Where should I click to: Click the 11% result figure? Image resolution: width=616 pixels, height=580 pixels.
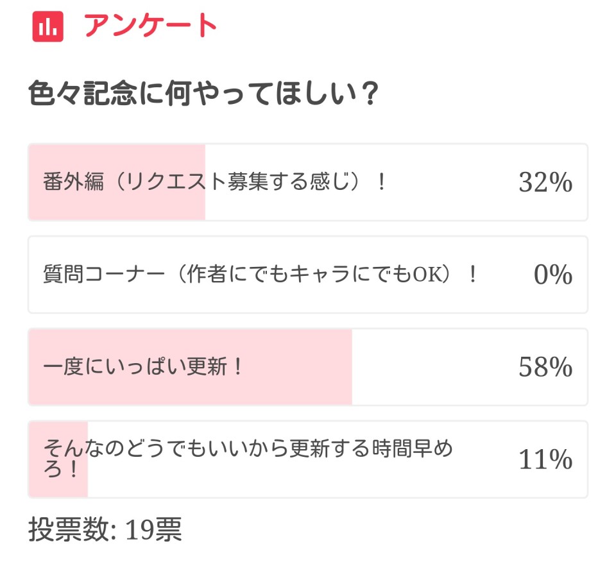coord(545,460)
